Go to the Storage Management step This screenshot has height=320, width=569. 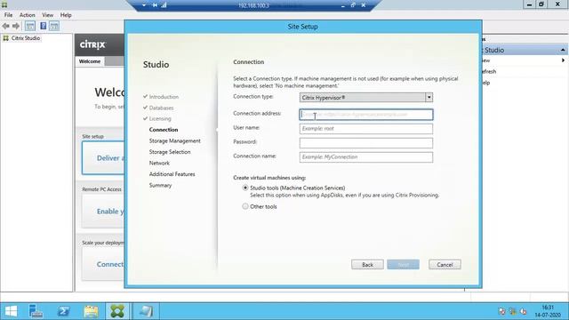tap(174, 140)
